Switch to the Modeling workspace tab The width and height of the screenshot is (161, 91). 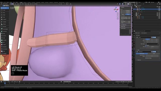(x=25, y=2)
